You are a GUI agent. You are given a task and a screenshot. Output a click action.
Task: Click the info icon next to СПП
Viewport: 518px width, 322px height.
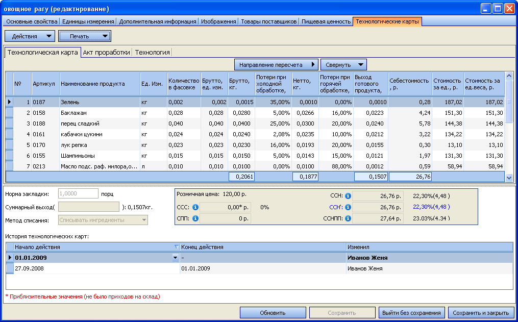click(195, 218)
